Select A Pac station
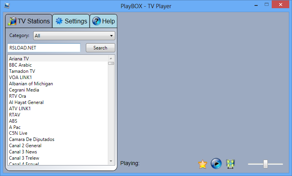 [58, 127]
